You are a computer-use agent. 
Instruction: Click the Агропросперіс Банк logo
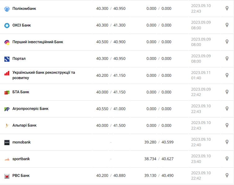click(7, 109)
